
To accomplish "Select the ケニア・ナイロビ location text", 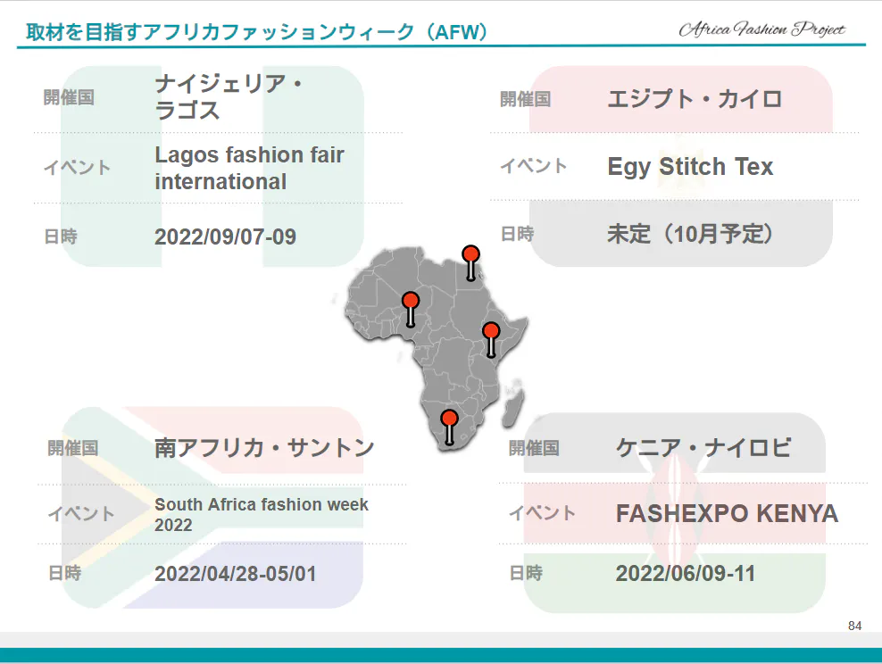I will coord(703,447).
